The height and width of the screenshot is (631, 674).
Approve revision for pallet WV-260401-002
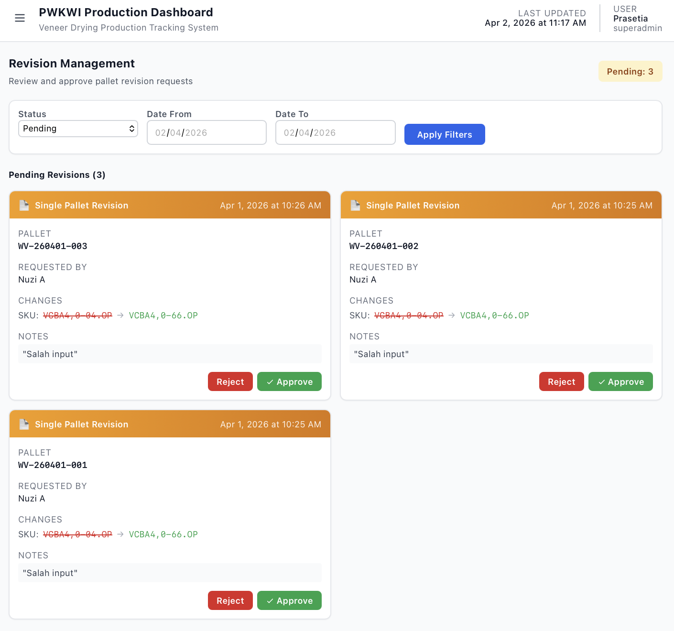[620, 381]
